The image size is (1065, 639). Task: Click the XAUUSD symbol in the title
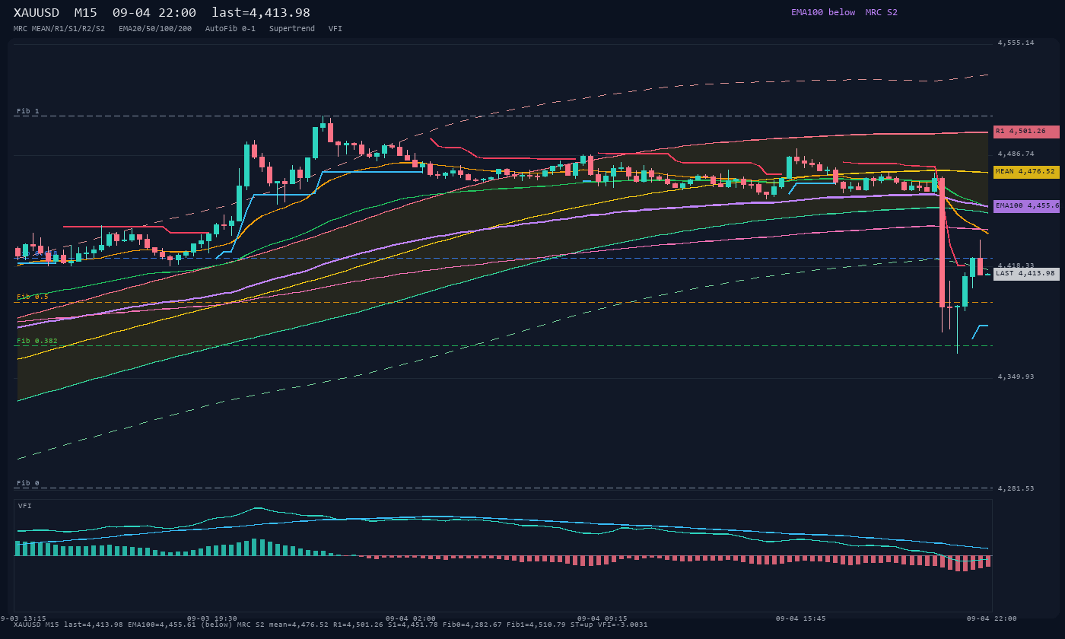coord(36,13)
